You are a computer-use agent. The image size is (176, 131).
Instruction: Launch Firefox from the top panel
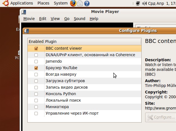[x=73, y=3]
